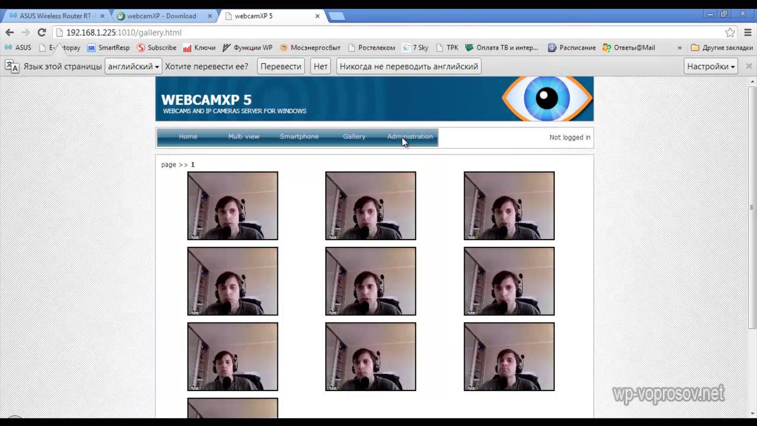Open second row right gallery thumbnail
The height and width of the screenshot is (426, 757).
tap(509, 281)
